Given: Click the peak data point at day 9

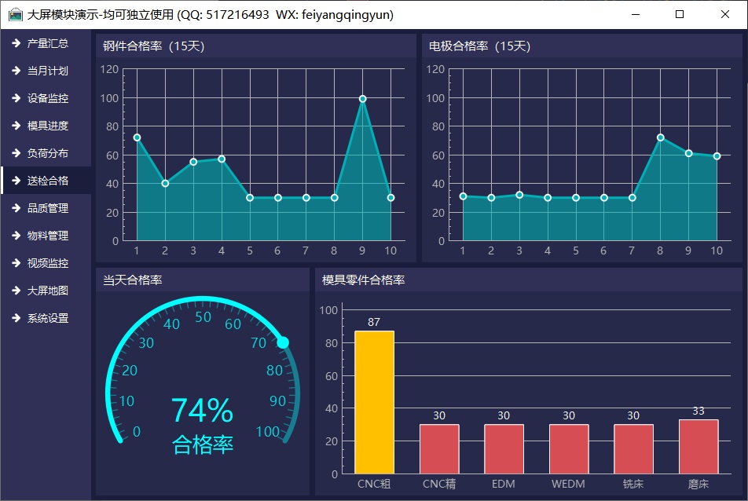Looking at the screenshot, I should pos(362,99).
